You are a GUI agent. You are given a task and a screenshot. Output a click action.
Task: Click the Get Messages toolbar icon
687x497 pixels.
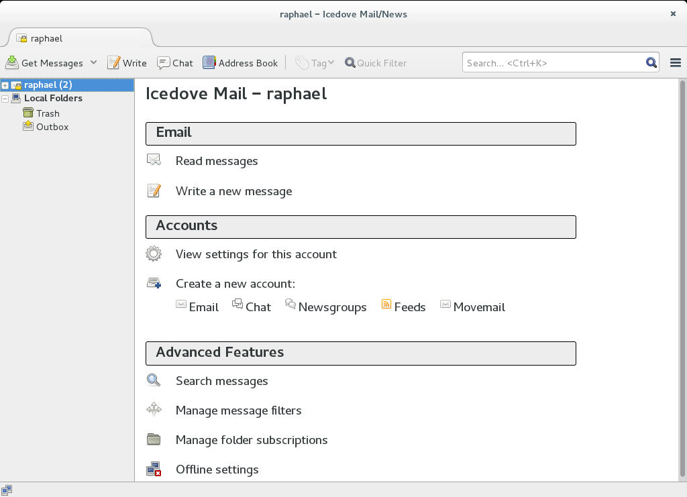pos(13,63)
